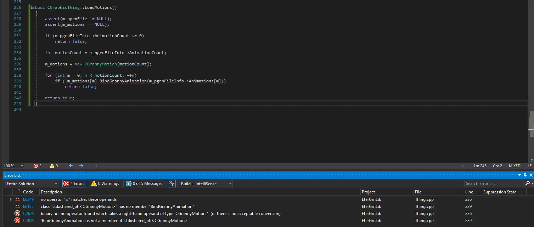Image resolution: width=534 pixels, height=227 pixels.
Task: Open the Entire Solution scope dropdown
Action: (32, 184)
